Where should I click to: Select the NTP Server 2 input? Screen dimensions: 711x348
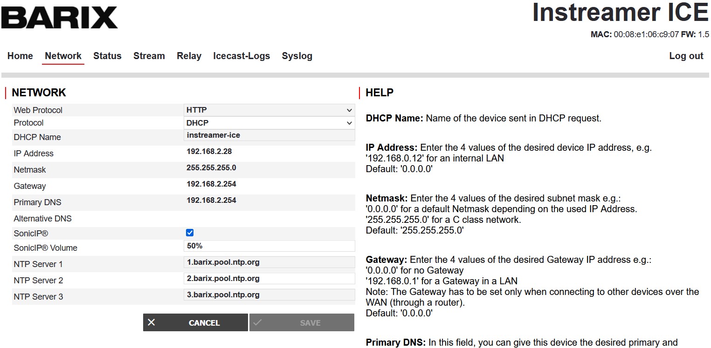(x=269, y=279)
